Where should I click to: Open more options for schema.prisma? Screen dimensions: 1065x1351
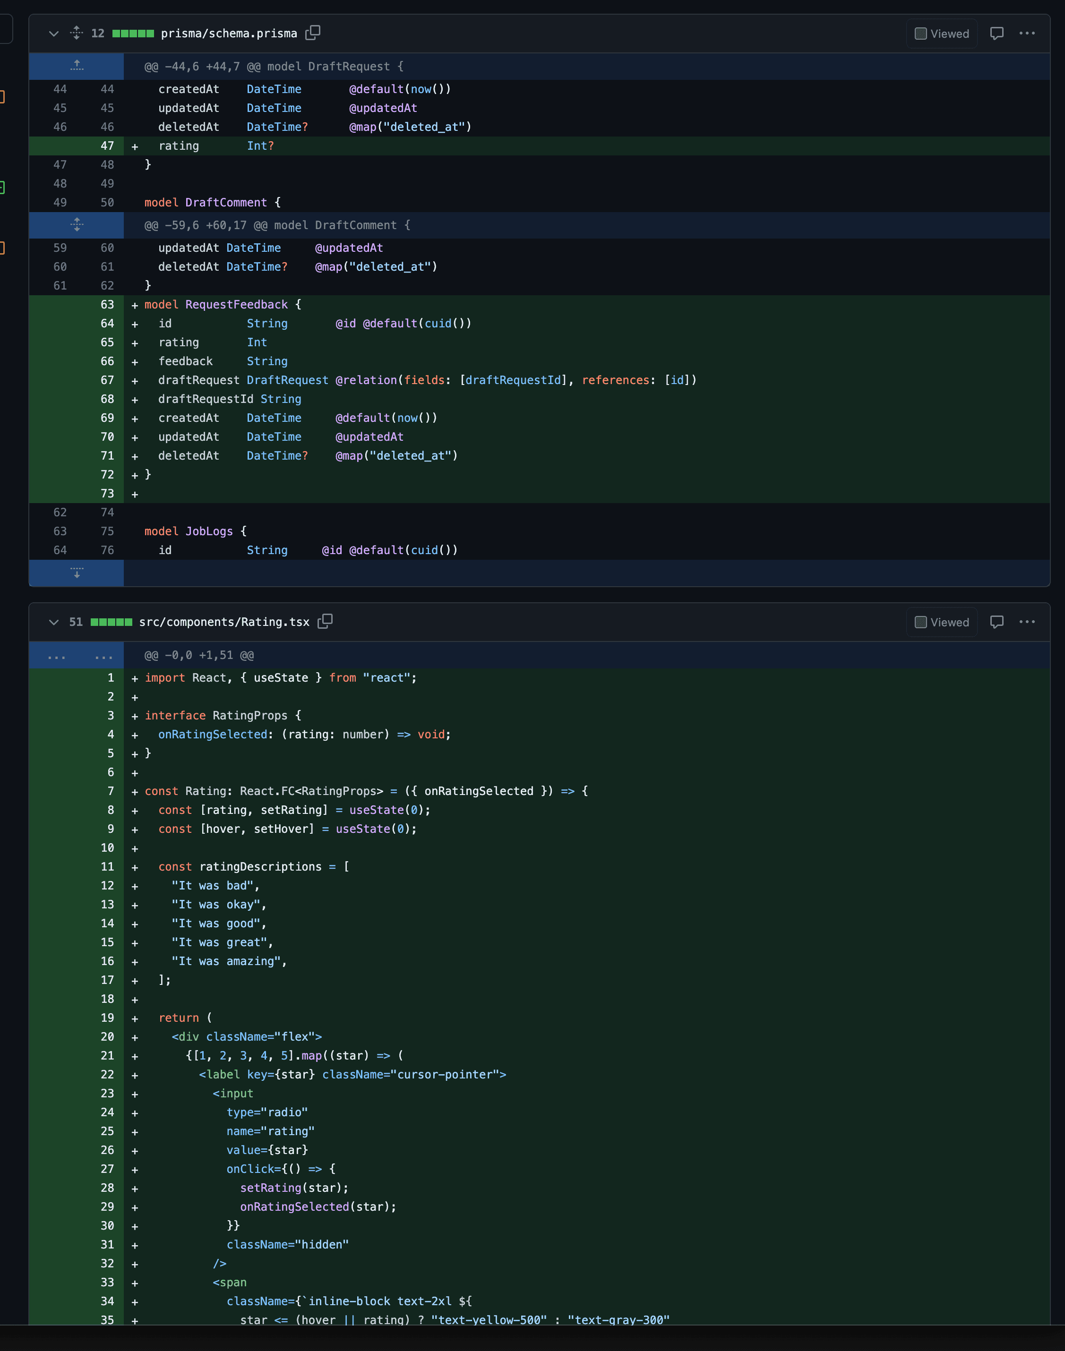coord(1027,34)
